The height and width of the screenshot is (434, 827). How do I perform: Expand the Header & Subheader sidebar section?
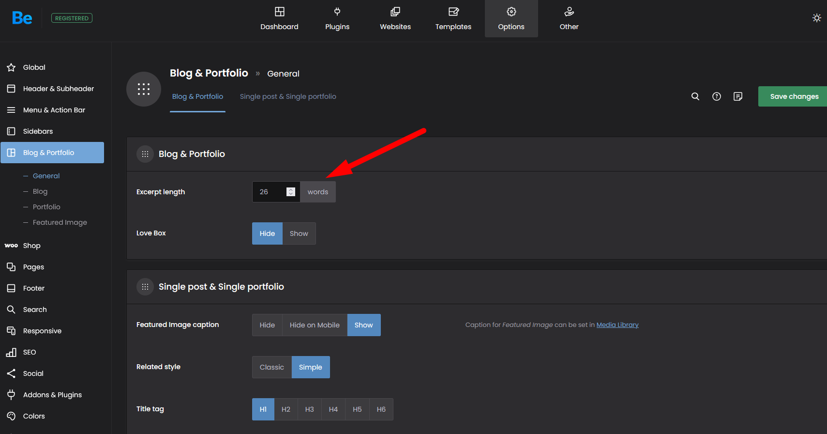(58, 89)
